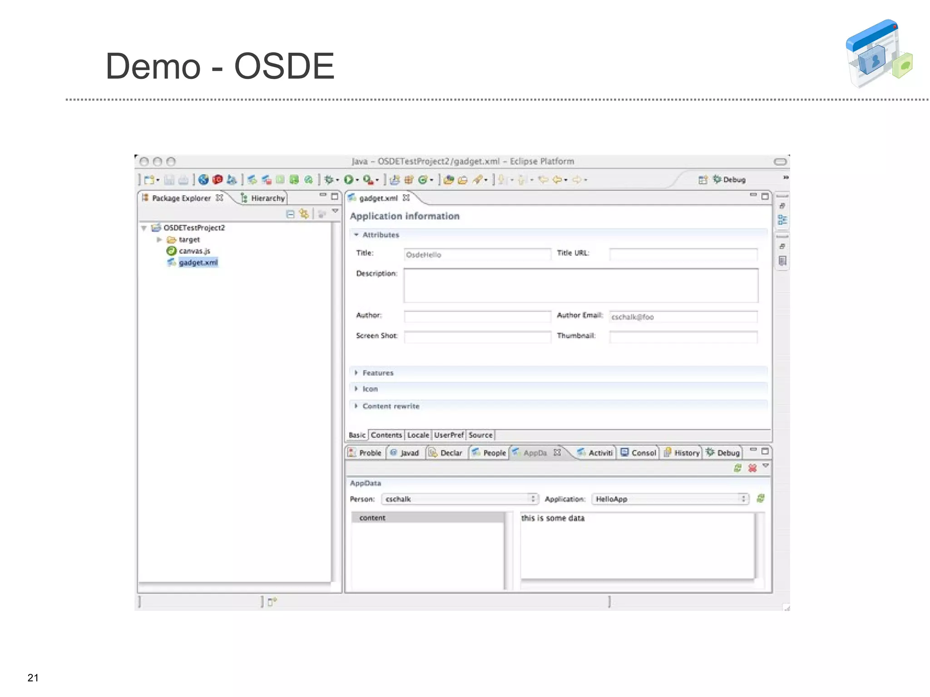The height and width of the screenshot is (697, 930).
Task: Click the Author Email input field
Action: point(683,317)
